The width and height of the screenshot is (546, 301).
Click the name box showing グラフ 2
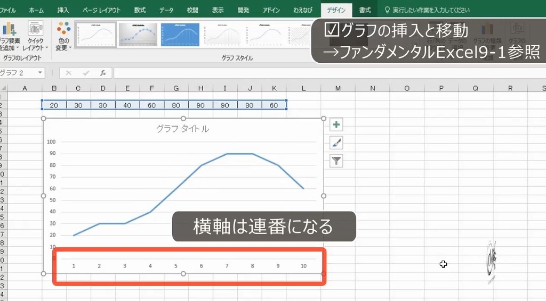[18, 72]
